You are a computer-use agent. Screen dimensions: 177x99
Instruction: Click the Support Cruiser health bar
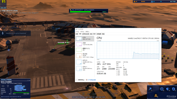click(88, 12)
